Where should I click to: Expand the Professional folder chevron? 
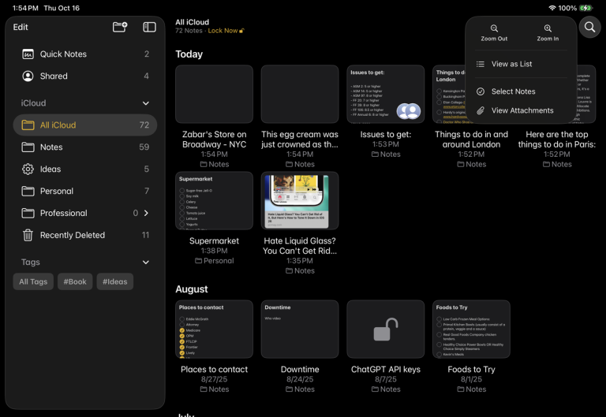tap(147, 213)
